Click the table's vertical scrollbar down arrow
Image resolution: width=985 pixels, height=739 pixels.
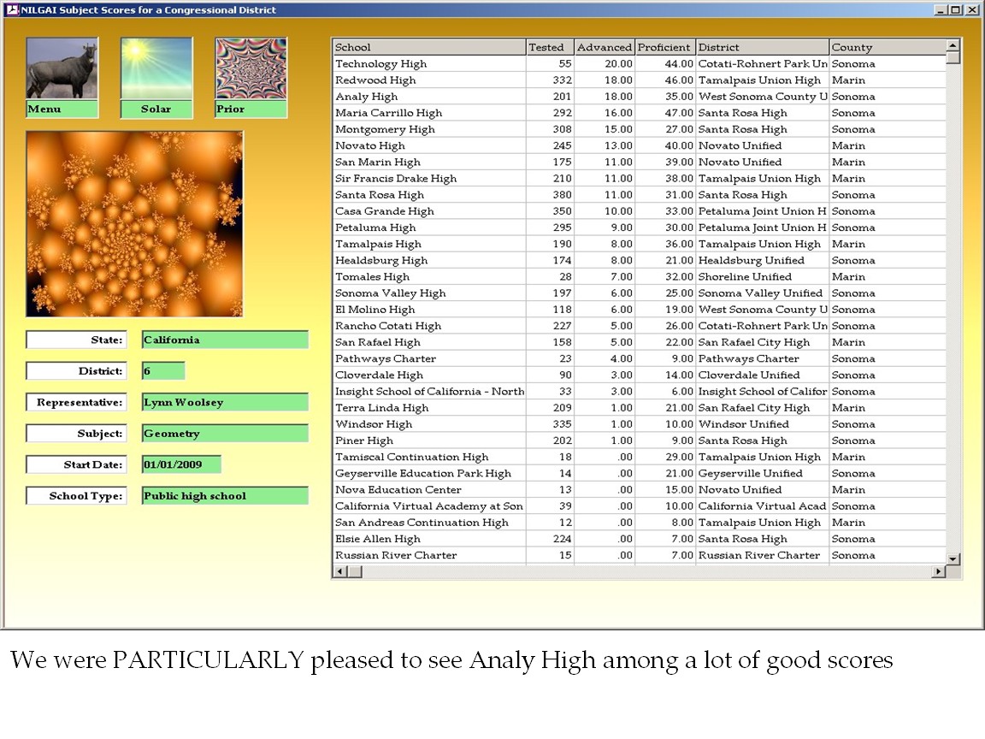point(953,559)
